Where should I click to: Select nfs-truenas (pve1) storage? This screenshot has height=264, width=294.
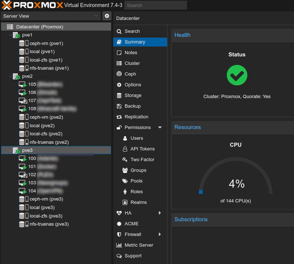coord(56,68)
